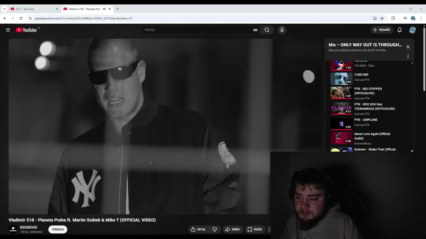
Task: Share the video with Sdílet button
Action: 232,229
